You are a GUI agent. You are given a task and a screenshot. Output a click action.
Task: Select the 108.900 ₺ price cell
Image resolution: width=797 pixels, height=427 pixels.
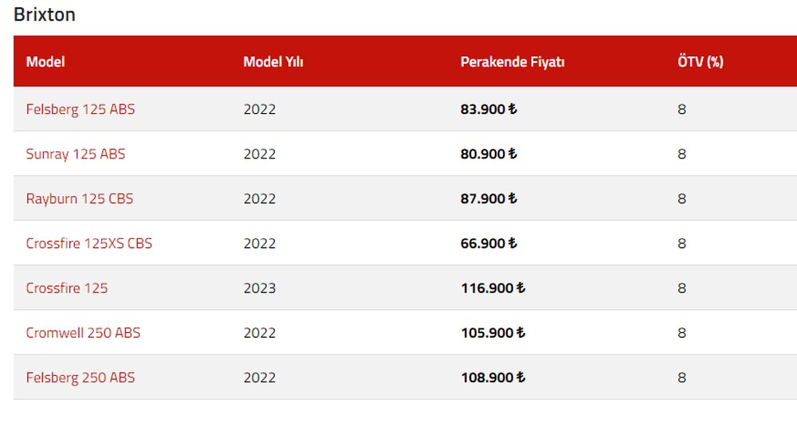tap(493, 378)
